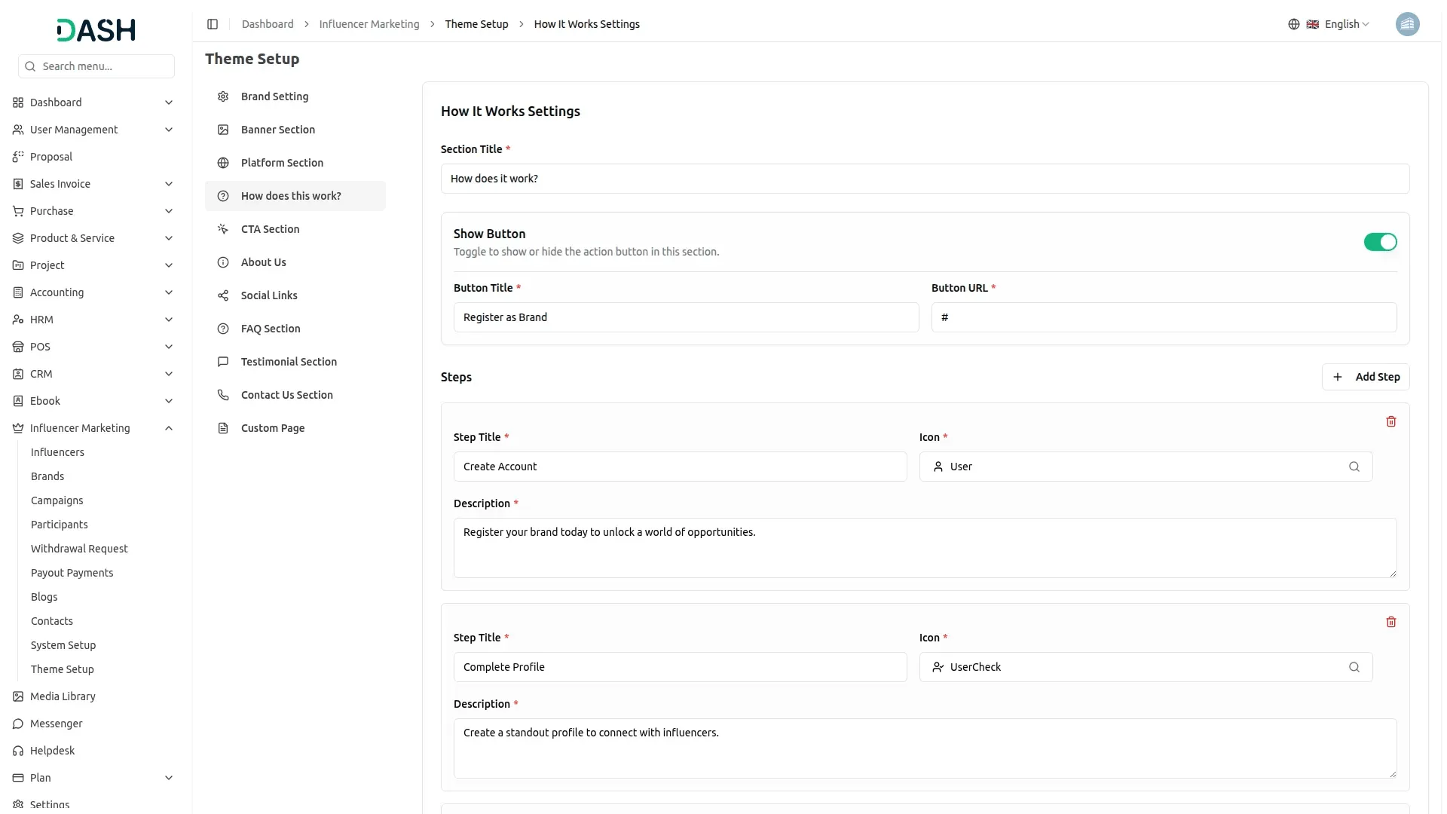The height and width of the screenshot is (814, 1447).
Task: Open the CTA Section tab
Action: [270, 229]
